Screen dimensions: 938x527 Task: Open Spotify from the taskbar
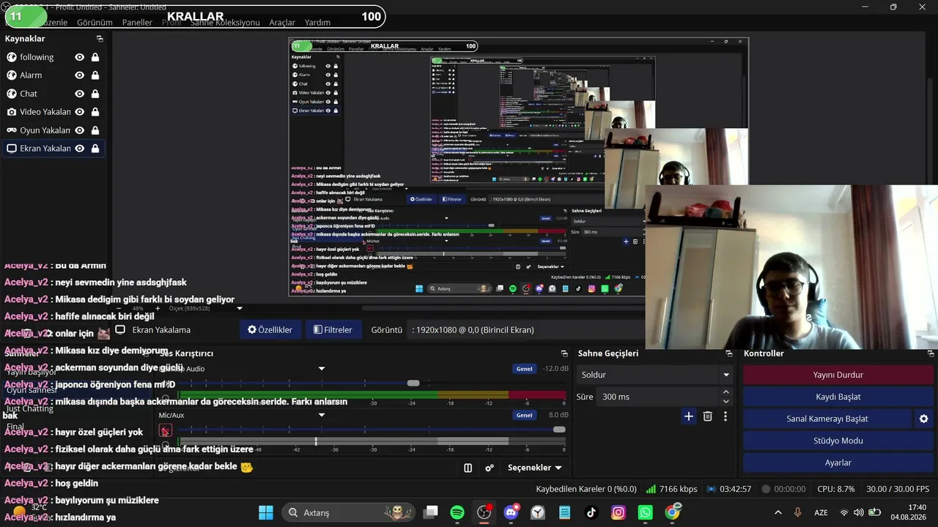pos(457,512)
